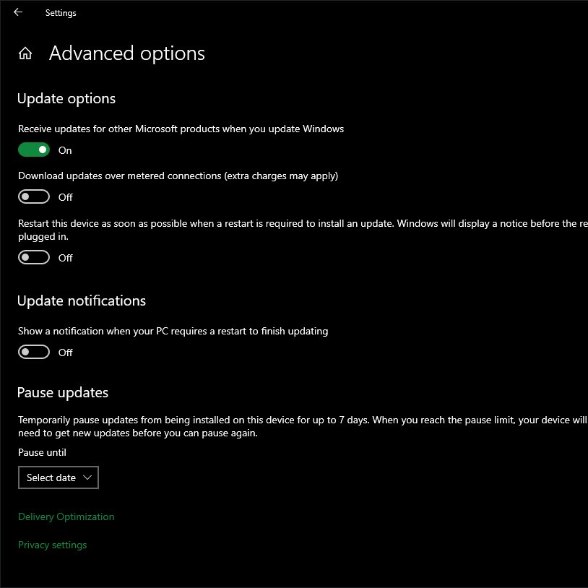
Task: Click the Pause updates heading
Action: pos(62,392)
